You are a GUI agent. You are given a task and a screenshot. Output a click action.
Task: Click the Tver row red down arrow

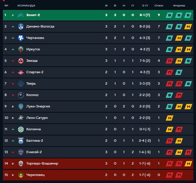pyautogui.click(x=13, y=84)
